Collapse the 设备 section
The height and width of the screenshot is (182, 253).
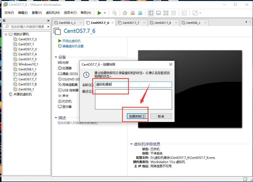tap(56, 57)
